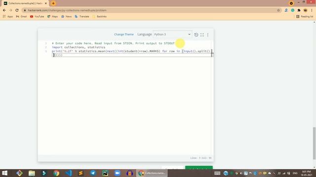Open a new tab with plus button
316x177 pixels.
[53, 3]
